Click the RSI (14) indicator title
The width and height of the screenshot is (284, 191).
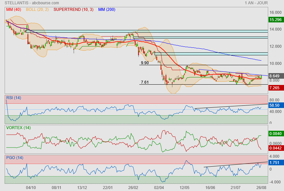[14, 97]
